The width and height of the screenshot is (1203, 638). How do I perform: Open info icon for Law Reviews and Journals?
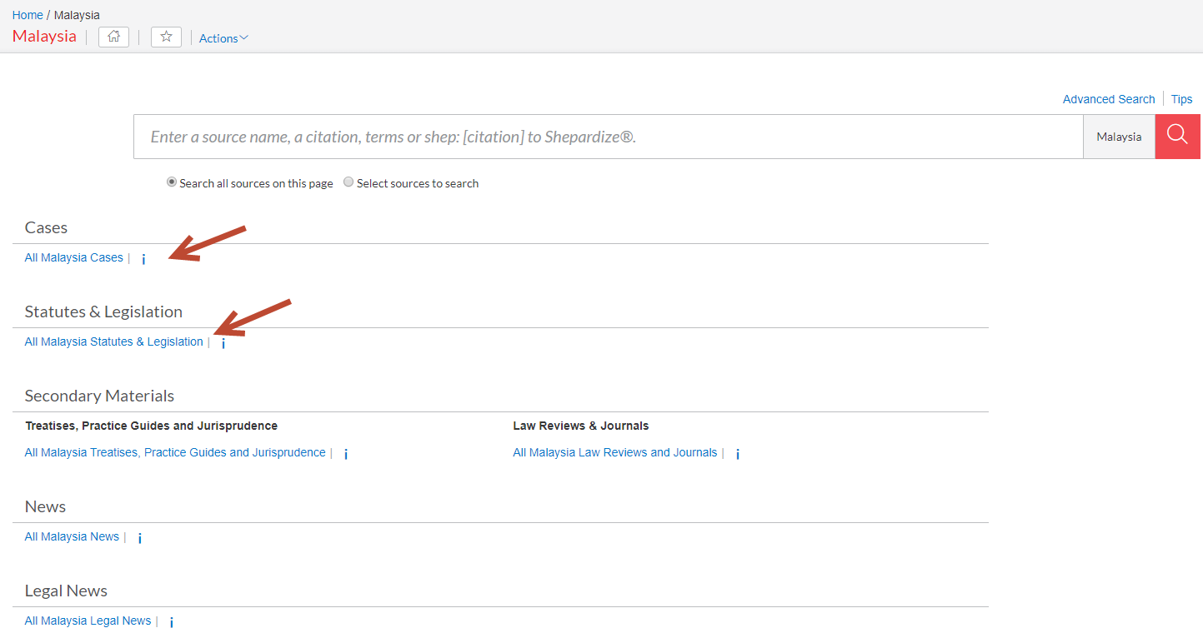pyautogui.click(x=738, y=454)
